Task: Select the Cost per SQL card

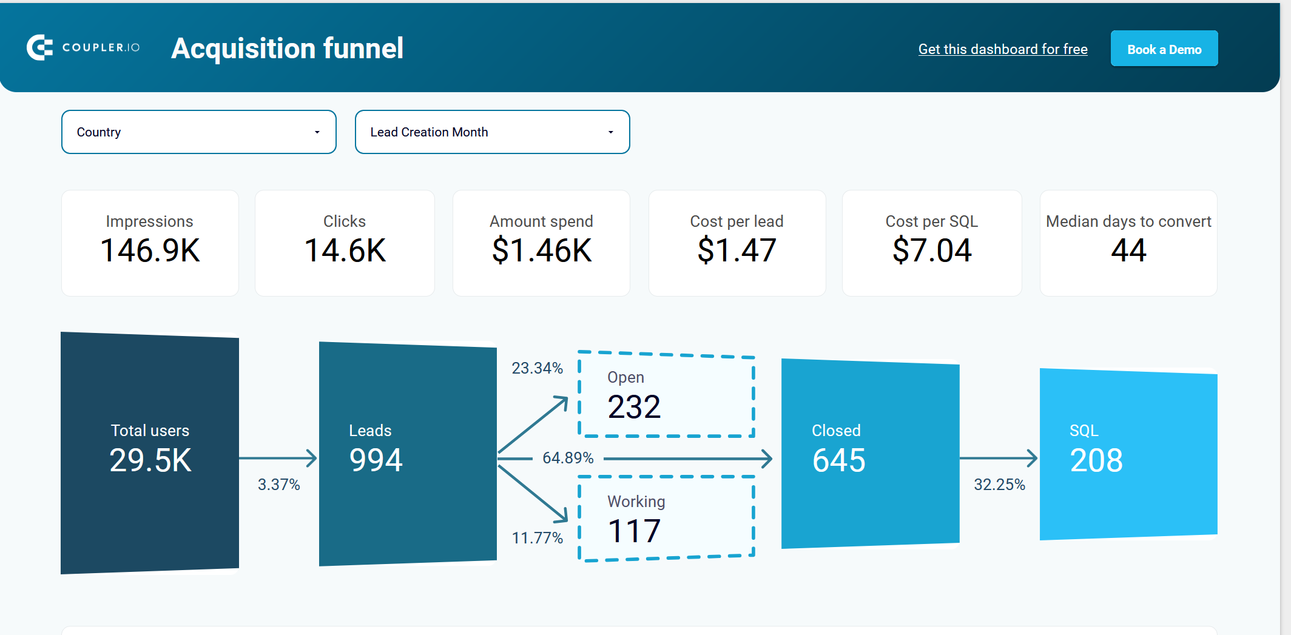Action: [x=932, y=243]
